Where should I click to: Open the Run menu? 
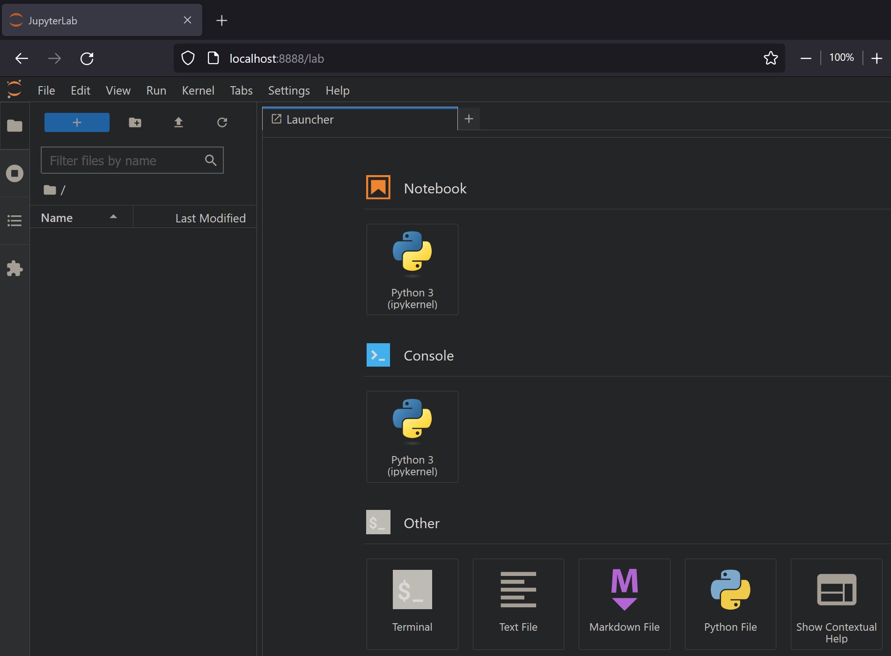[x=156, y=90]
